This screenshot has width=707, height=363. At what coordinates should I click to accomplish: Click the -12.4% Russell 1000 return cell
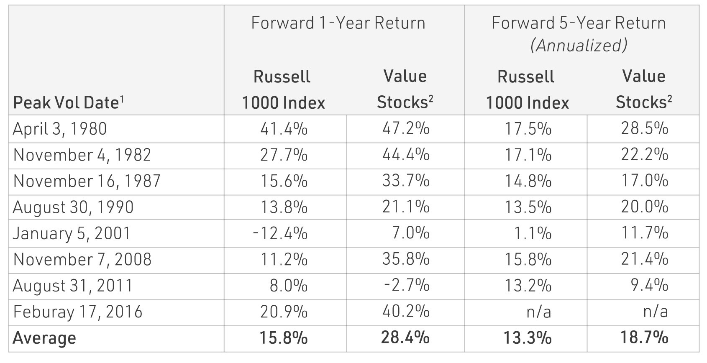pos(280,233)
